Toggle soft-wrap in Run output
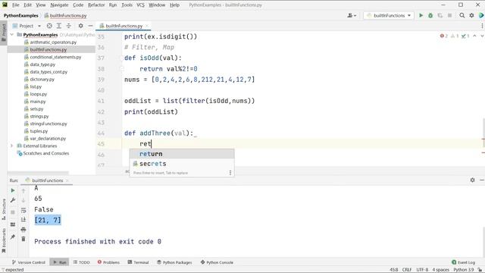 tap(23, 210)
